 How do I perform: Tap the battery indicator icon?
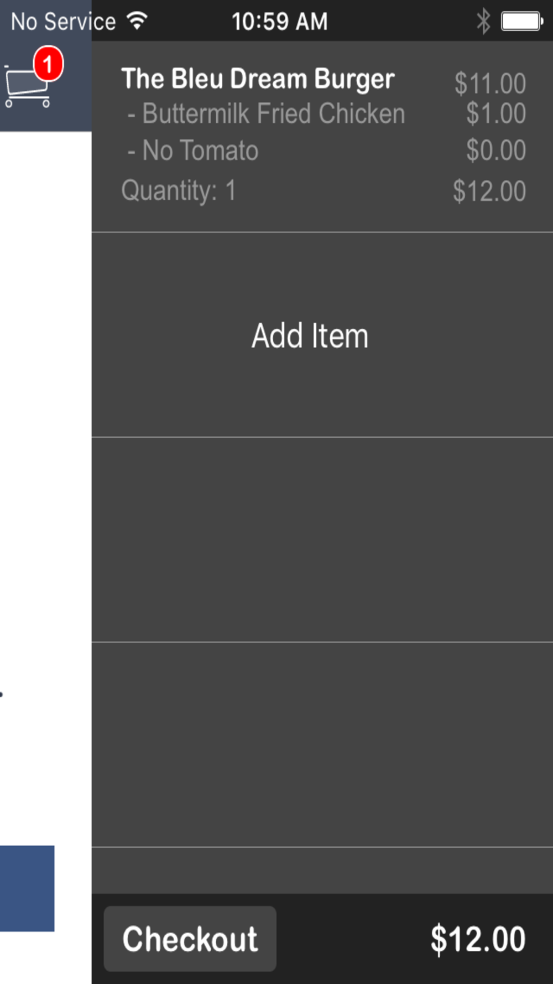tap(521, 21)
